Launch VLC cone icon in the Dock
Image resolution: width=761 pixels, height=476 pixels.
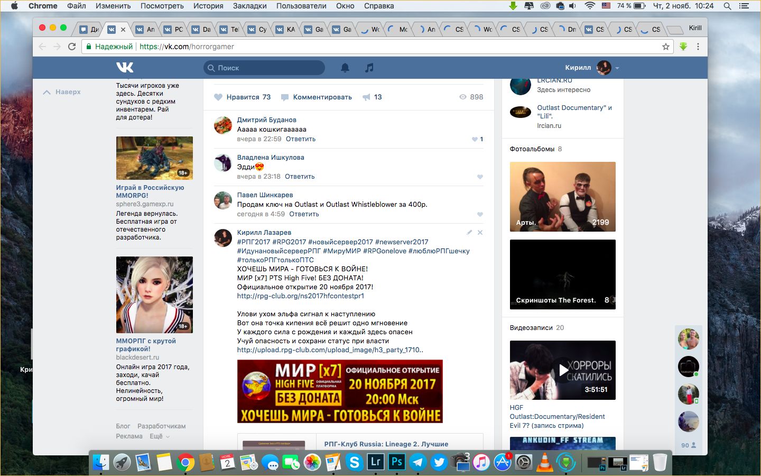(545, 462)
